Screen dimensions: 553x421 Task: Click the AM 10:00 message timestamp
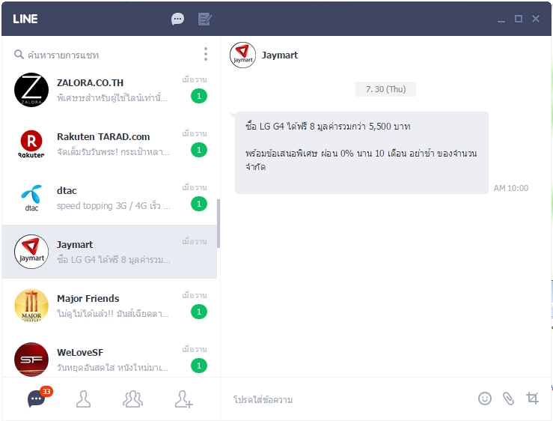coord(511,188)
